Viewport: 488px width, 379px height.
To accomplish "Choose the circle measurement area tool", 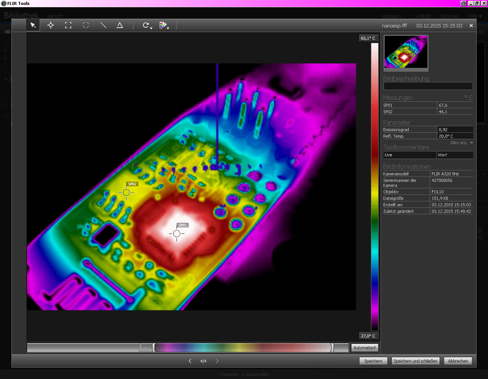I will point(86,25).
